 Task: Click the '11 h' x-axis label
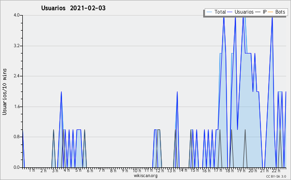click(148, 170)
